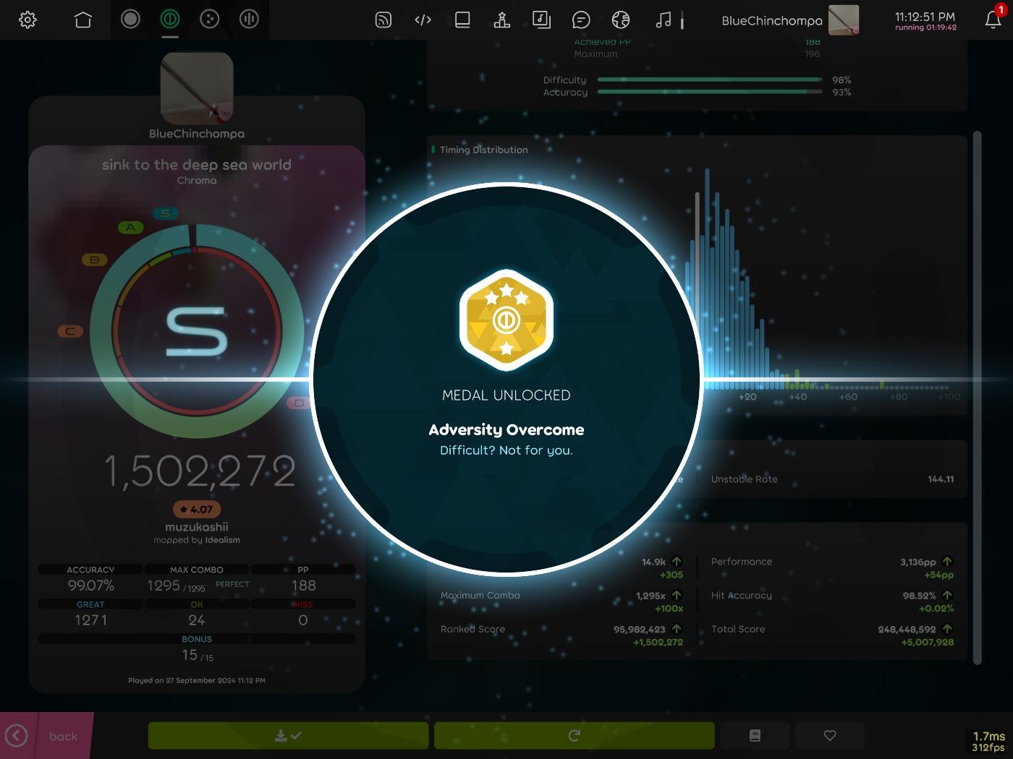The image size is (1013, 759).
Task: Favourite the beatmap with the heart button
Action: pos(830,736)
